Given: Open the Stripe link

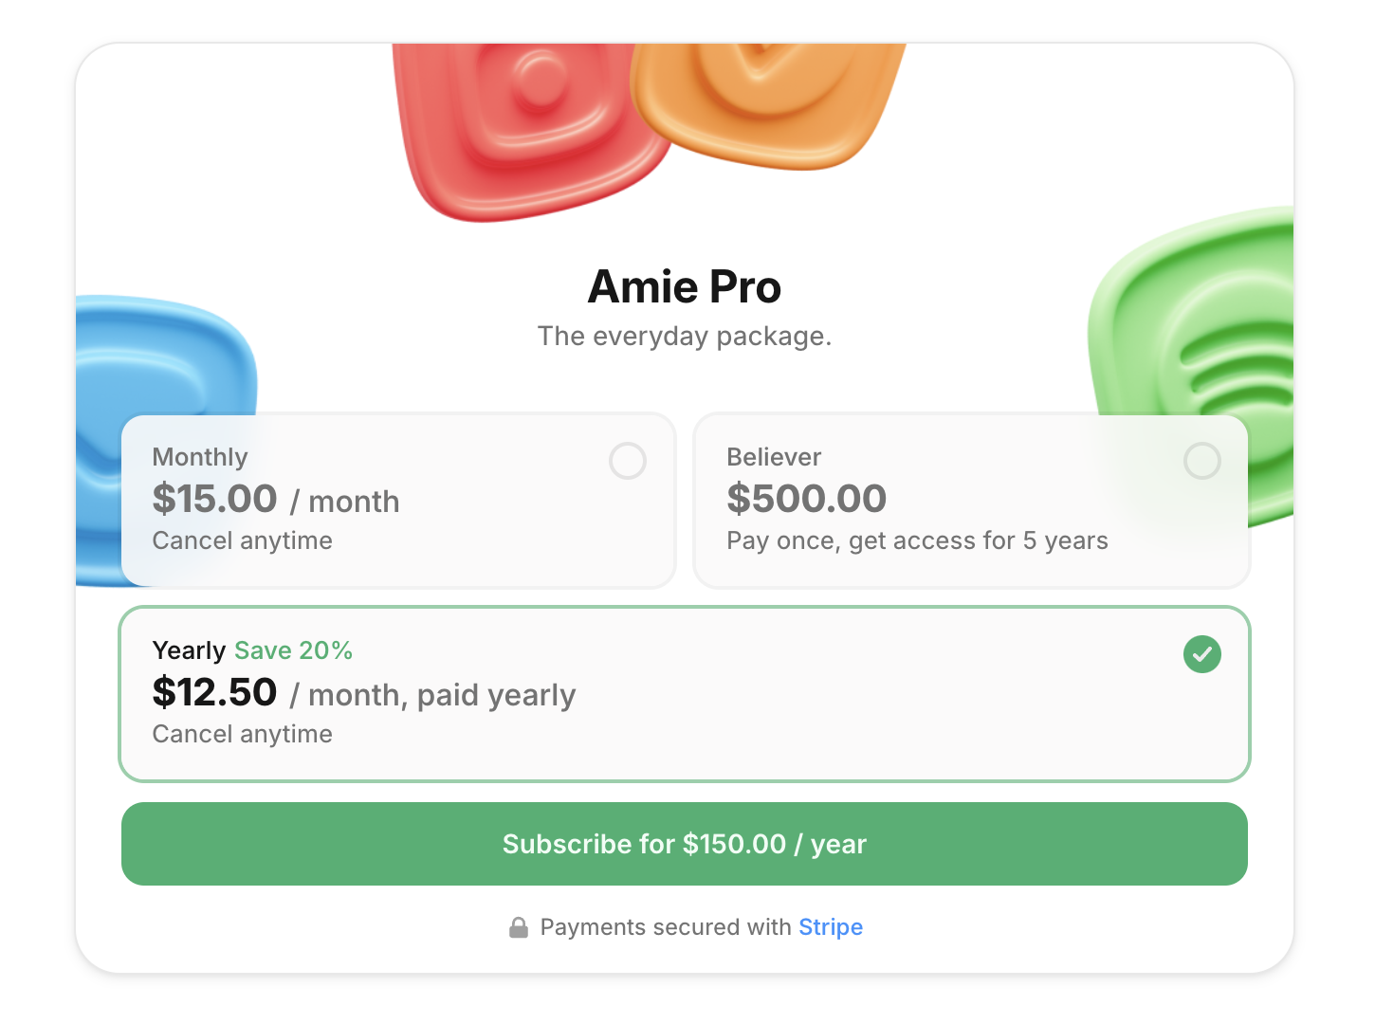Looking at the screenshot, I should pos(831,927).
